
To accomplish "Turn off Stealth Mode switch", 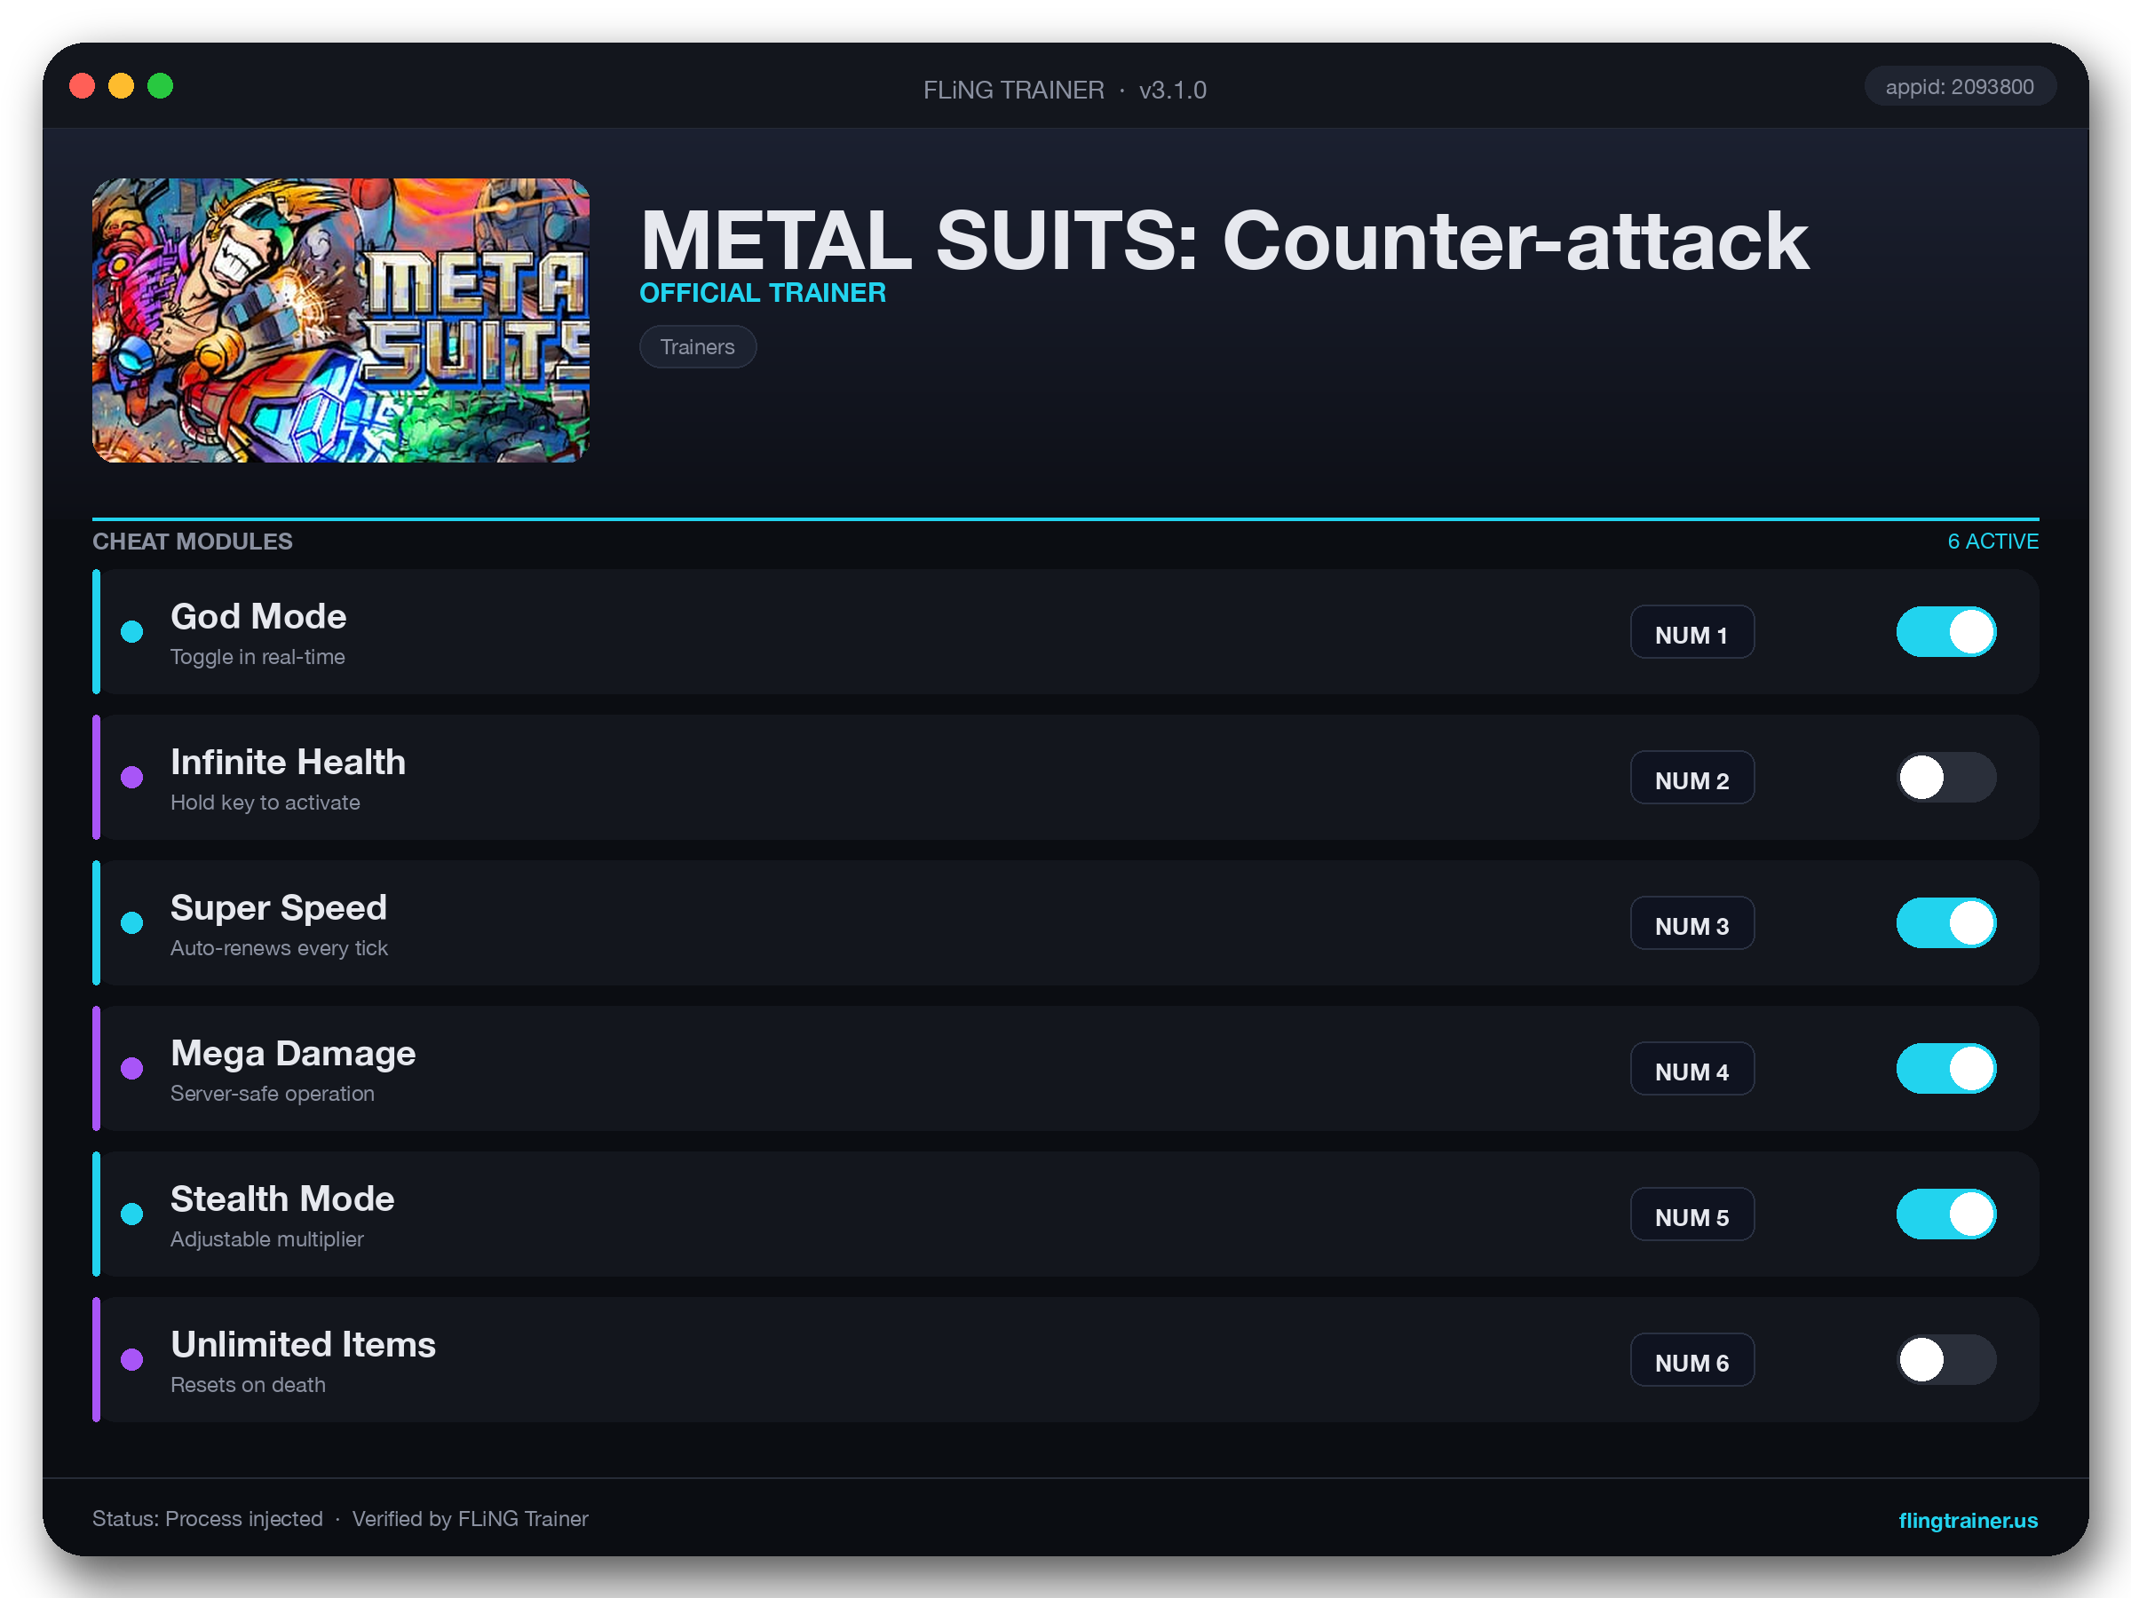I will point(1946,1214).
